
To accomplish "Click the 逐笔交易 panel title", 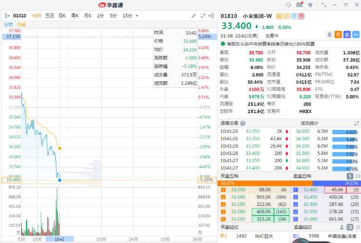I will (229, 123).
